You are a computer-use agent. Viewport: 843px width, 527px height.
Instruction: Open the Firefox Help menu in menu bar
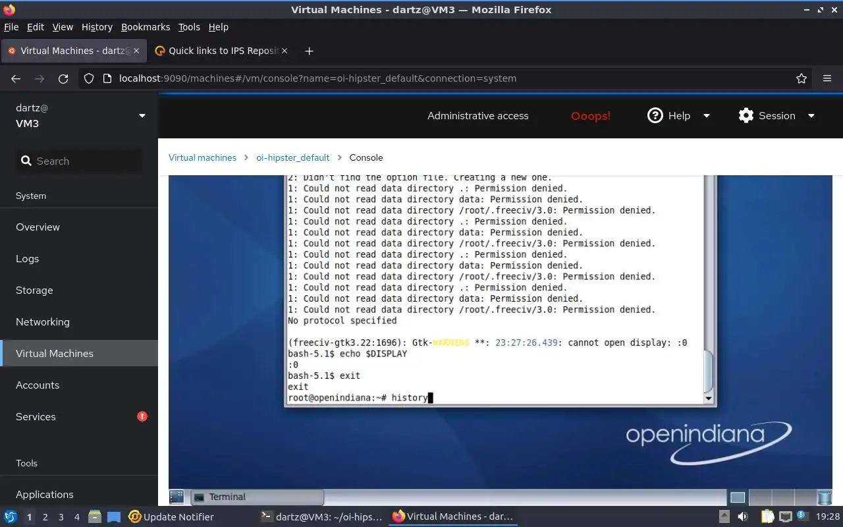tap(218, 27)
